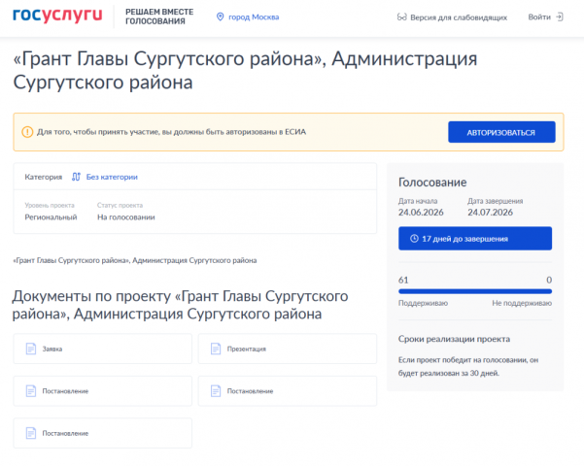This screenshot has width=584, height=466.
Task: Select the ЕСИА authorization notice text
Action: pyautogui.click(x=171, y=132)
